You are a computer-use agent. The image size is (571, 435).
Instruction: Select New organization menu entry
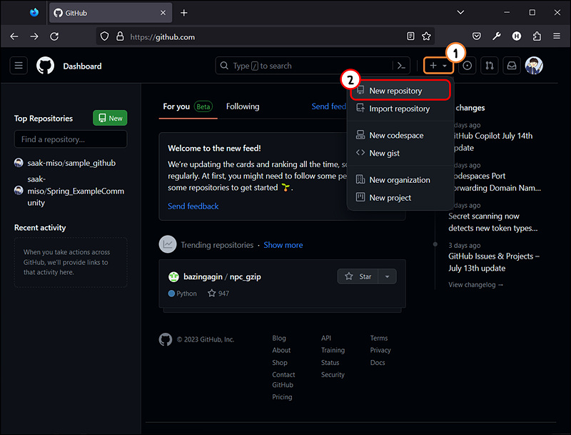[400, 179]
